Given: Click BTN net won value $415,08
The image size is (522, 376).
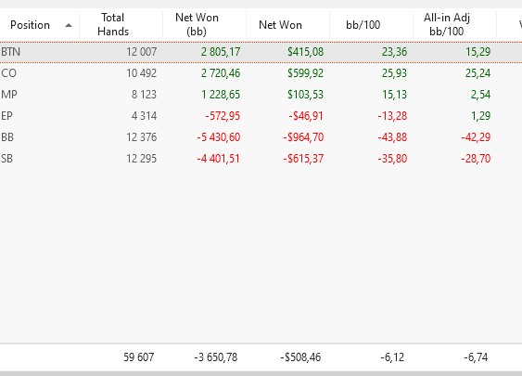Looking at the screenshot, I should coord(306,52).
